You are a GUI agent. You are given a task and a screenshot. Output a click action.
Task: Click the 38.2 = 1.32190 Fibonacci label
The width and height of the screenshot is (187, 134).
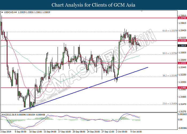tap(170, 76)
